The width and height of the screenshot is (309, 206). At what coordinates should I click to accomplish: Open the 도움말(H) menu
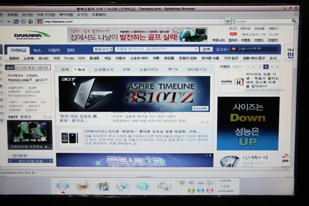(x=99, y=15)
